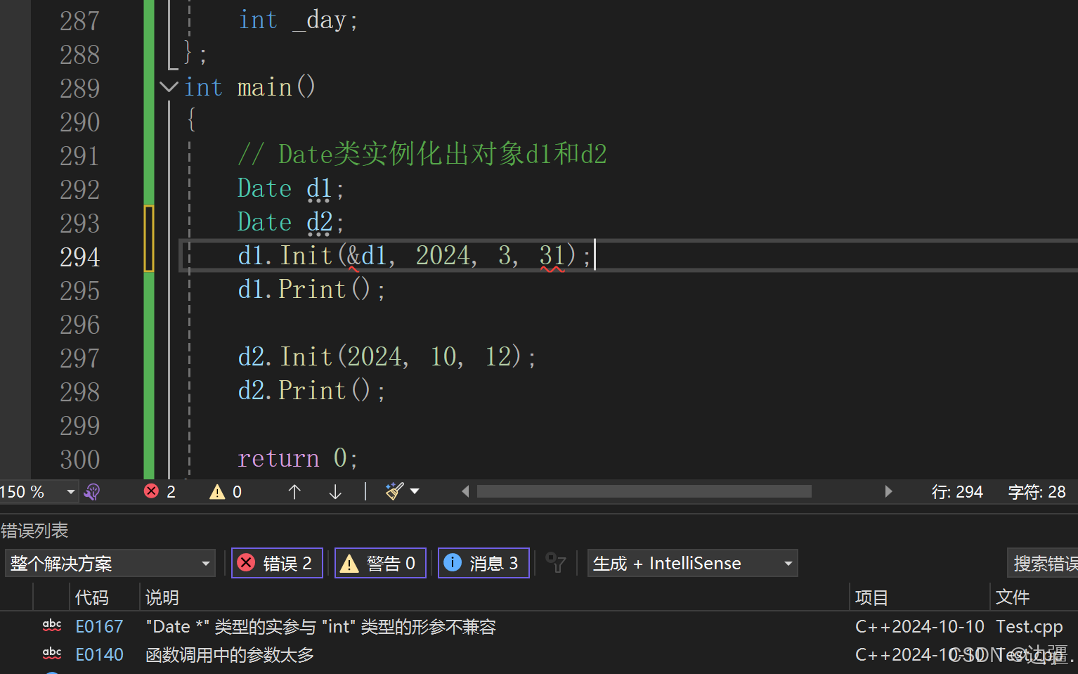Screen dimensions: 1078x674
Task: Sort error list by 文件 column
Action: (1013, 597)
